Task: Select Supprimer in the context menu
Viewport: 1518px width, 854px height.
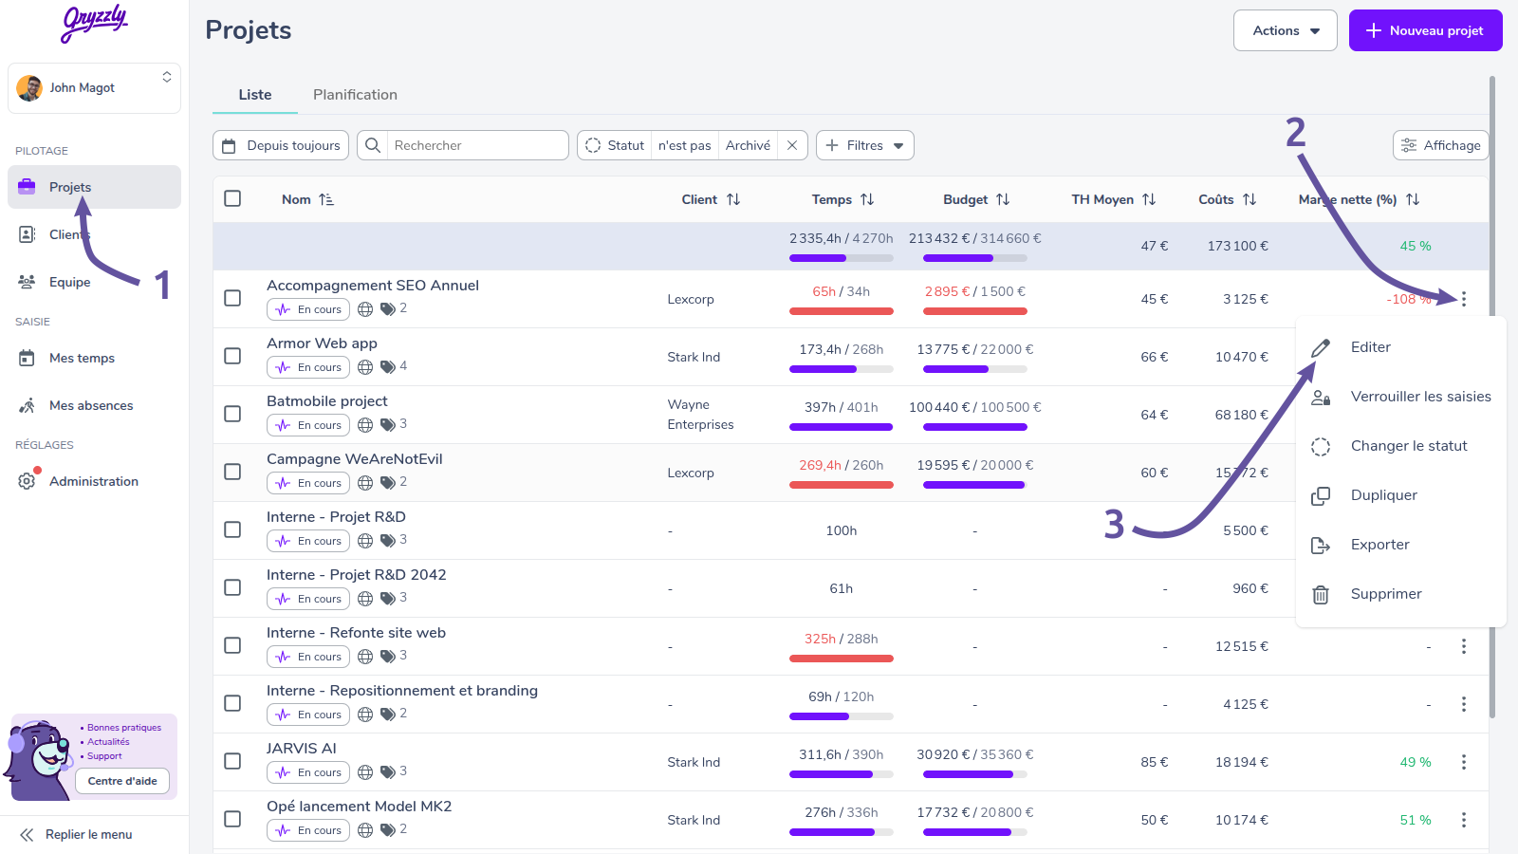Action: coord(1401,594)
